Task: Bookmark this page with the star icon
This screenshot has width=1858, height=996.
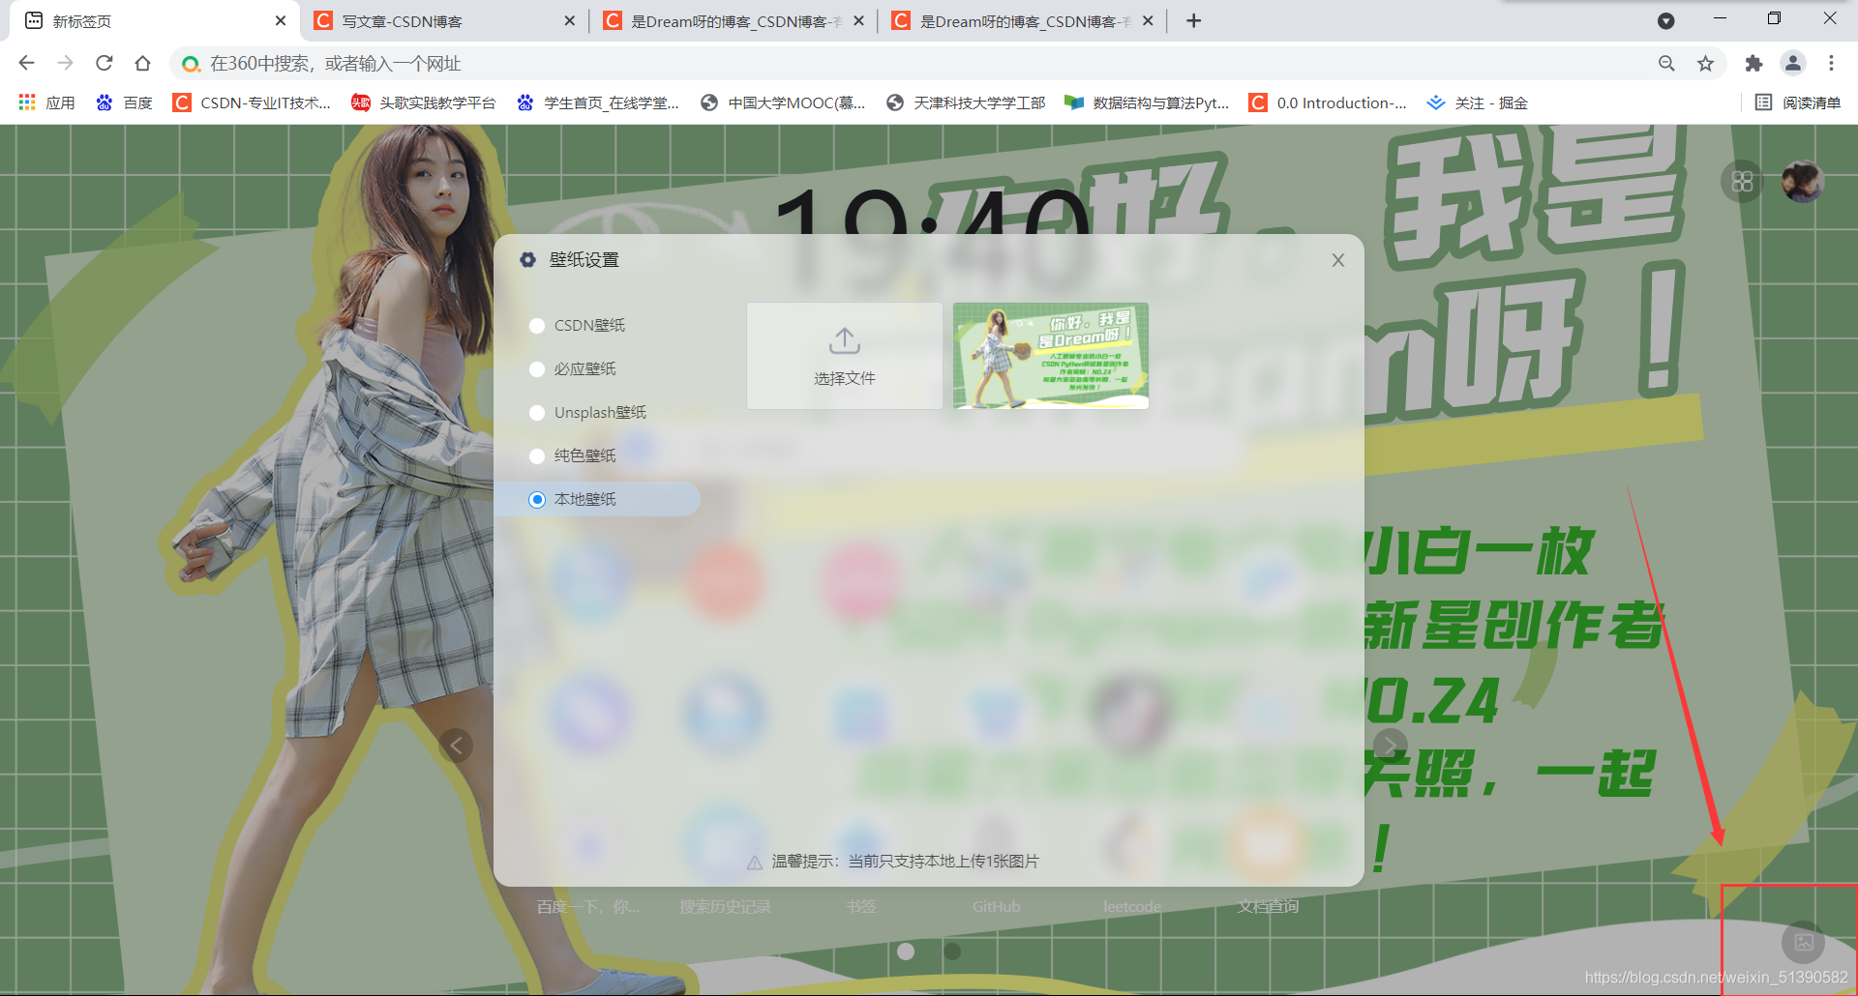Action: [1705, 64]
